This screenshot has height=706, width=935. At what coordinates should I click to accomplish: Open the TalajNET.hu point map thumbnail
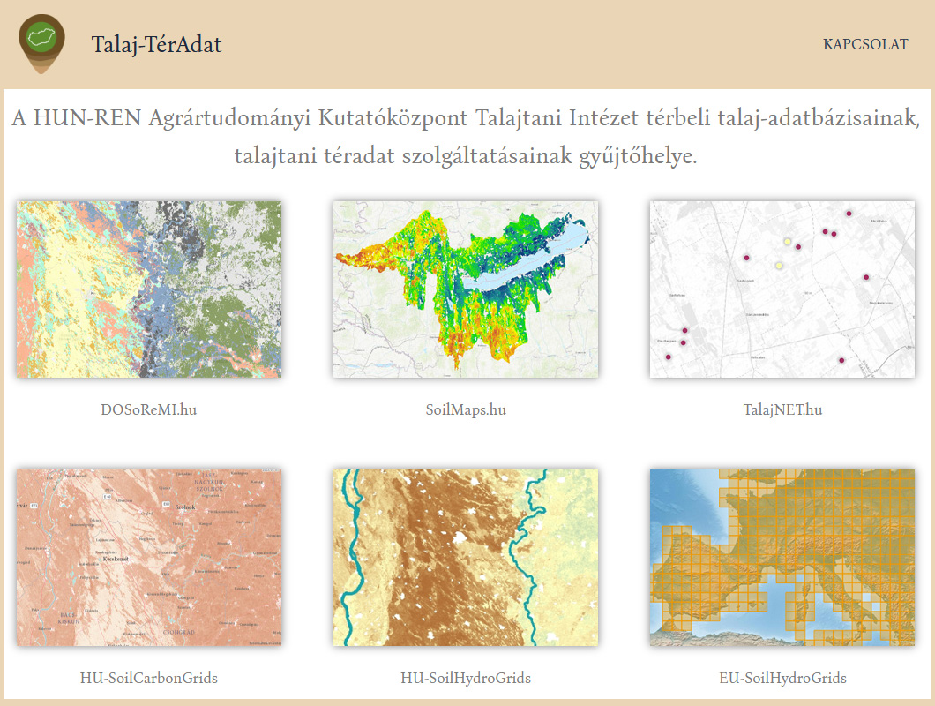[x=782, y=289]
